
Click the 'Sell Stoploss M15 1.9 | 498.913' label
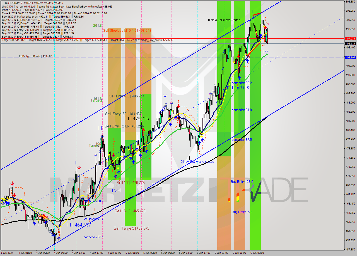coord(127,30)
